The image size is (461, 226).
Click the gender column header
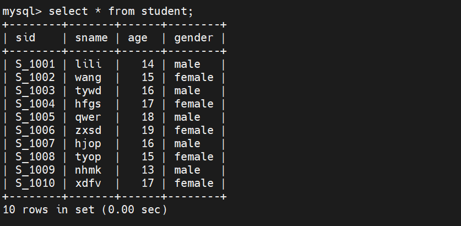(193, 38)
